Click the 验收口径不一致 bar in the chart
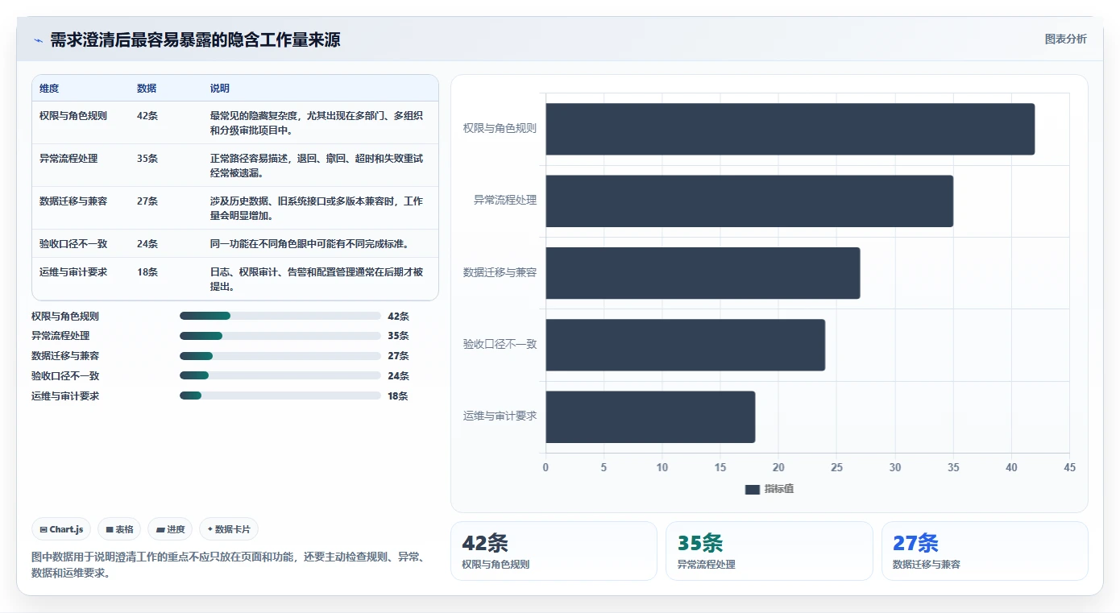This screenshot has width=1120, height=613. click(x=686, y=345)
